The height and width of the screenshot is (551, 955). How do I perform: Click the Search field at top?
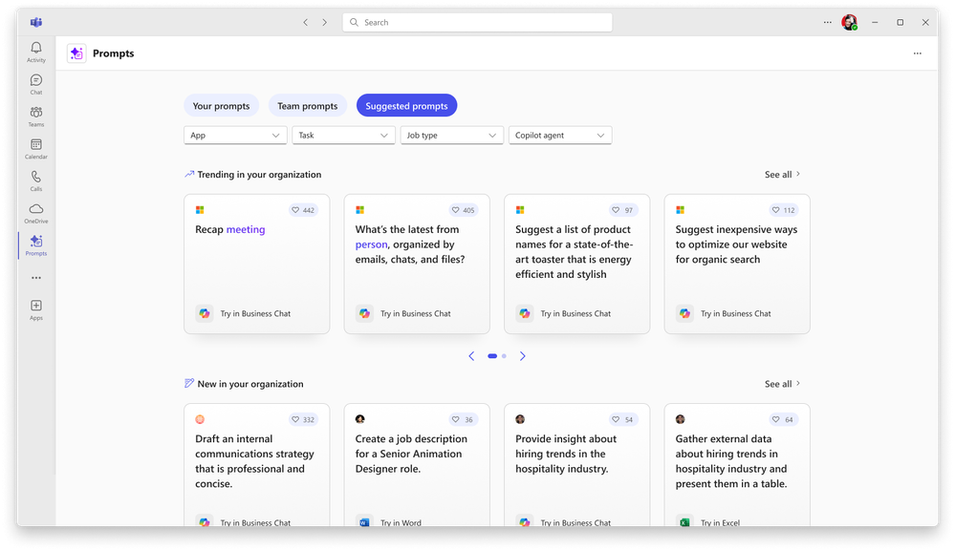pyautogui.click(x=477, y=23)
